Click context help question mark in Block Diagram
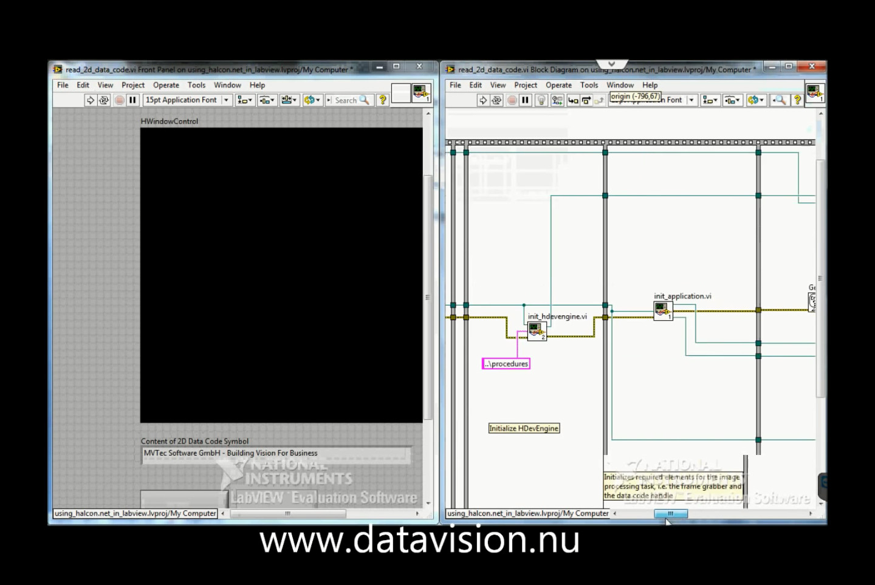Screen dimensions: 875x585 [797, 100]
